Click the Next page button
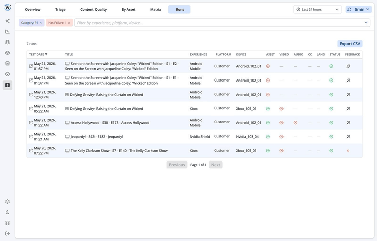377x241 pixels. (216, 165)
